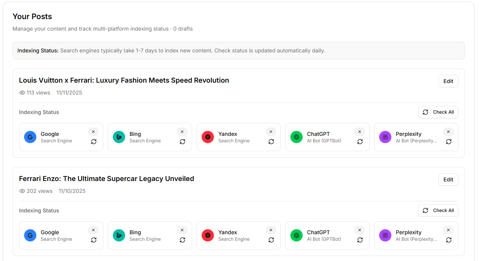Image resolution: width=479 pixels, height=261 pixels.
Task: Check All indexing for Louis Vuitton post
Action: pos(438,112)
